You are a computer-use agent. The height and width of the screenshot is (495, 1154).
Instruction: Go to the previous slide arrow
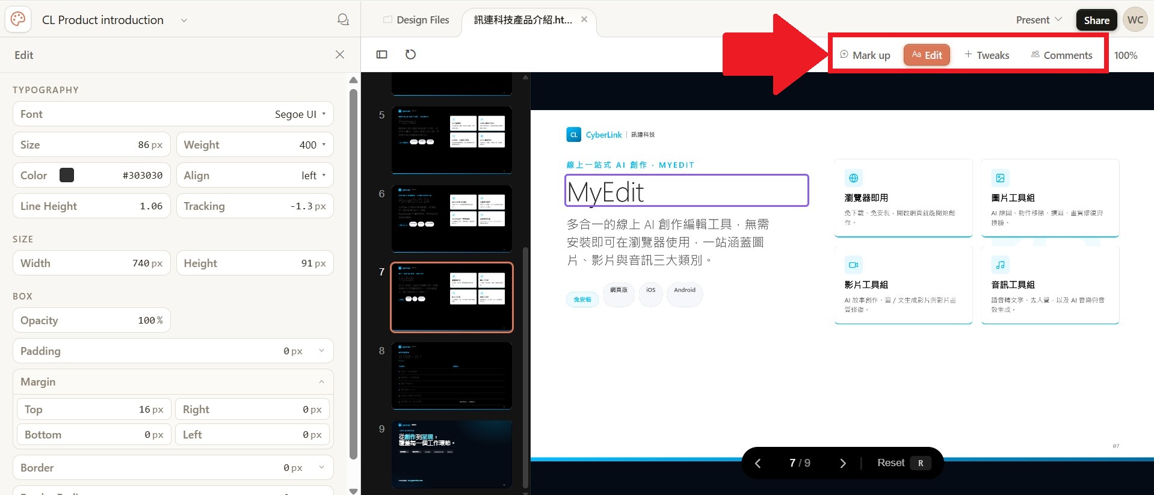point(758,463)
